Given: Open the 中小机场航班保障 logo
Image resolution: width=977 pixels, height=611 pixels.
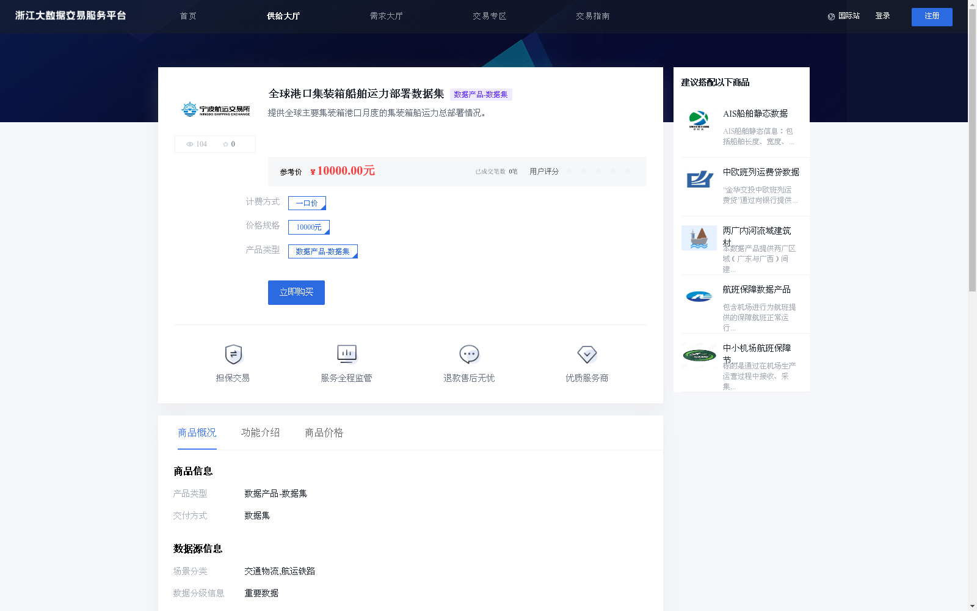Looking at the screenshot, I should click(699, 355).
